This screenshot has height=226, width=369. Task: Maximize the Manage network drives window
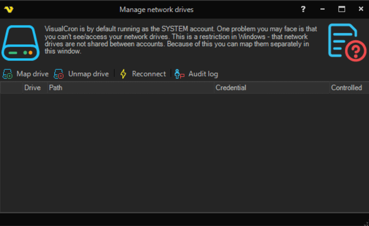tap(342, 9)
